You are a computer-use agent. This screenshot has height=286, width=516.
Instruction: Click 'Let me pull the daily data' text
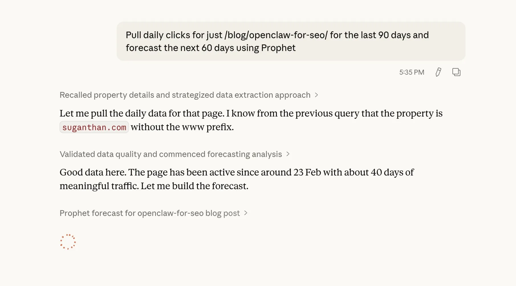(x=142, y=113)
